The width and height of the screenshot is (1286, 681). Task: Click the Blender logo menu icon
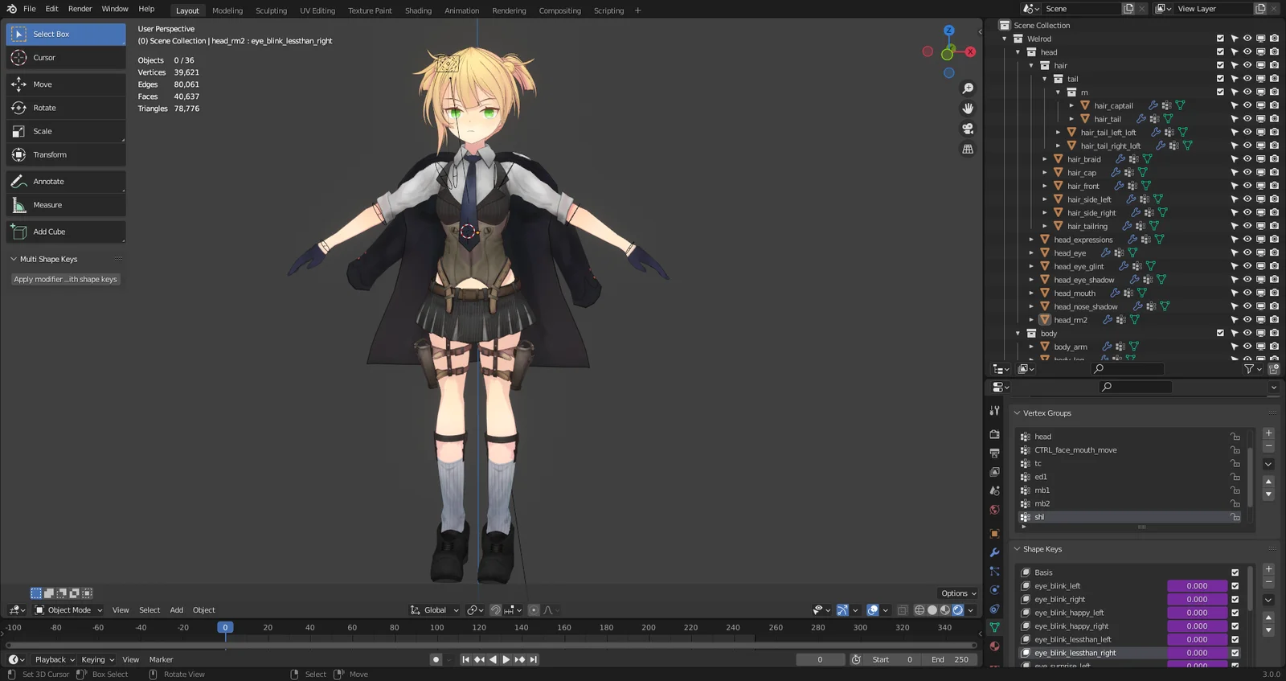[11, 9]
